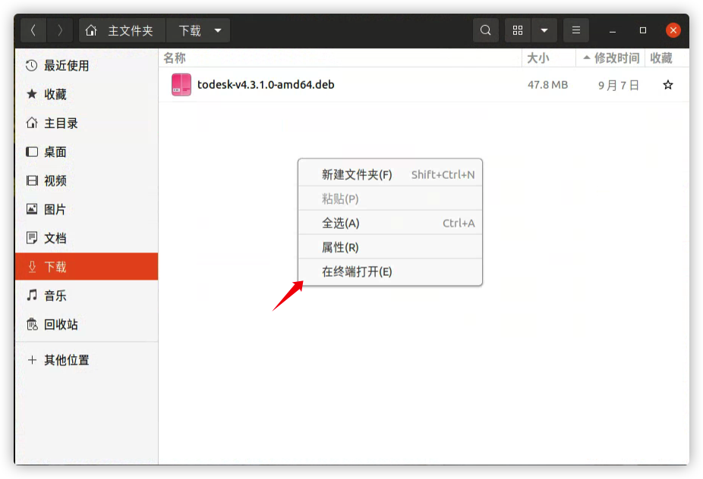Expand the view options dropdown arrow
Screen dimensions: 703x479
pyautogui.click(x=544, y=30)
